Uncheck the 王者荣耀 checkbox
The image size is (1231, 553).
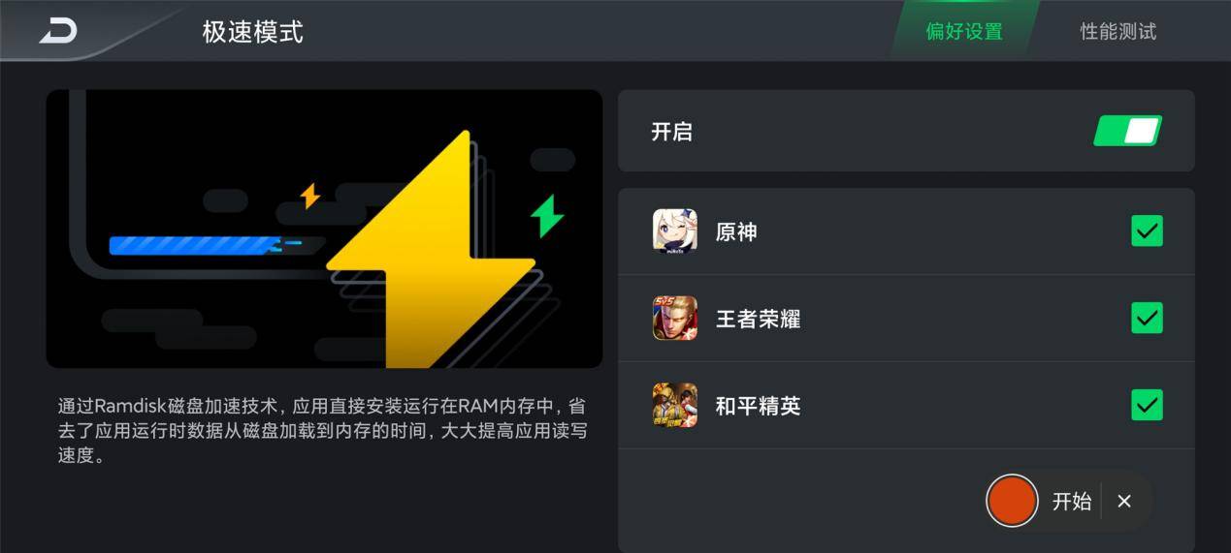pyautogui.click(x=1147, y=318)
